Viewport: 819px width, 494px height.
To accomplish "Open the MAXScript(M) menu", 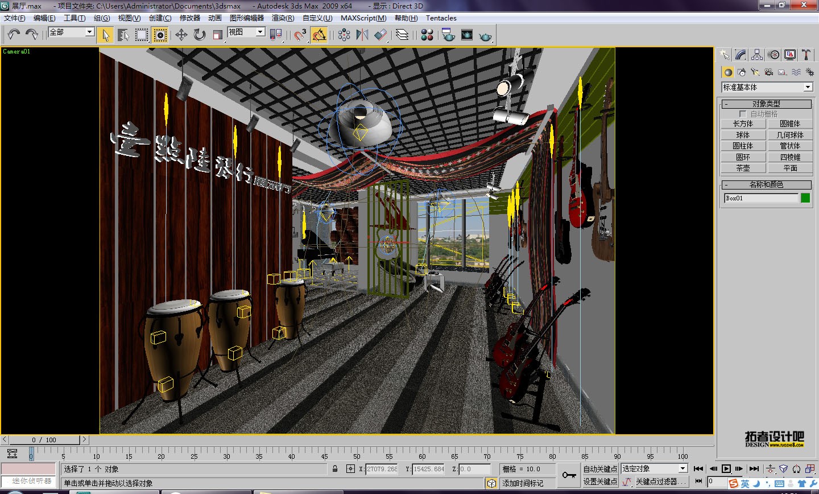I will click(x=363, y=18).
